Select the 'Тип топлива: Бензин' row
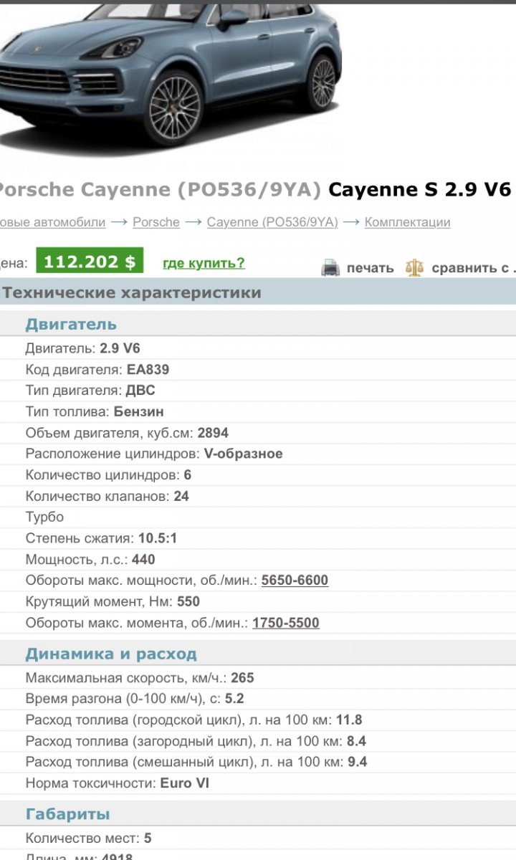Viewport: 516px width, 860px height. 258,412
